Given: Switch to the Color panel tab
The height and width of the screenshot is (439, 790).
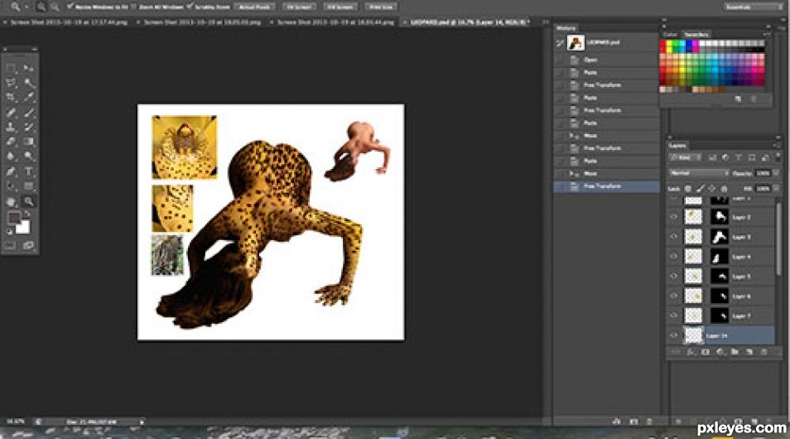Looking at the screenshot, I should pyautogui.click(x=670, y=34).
